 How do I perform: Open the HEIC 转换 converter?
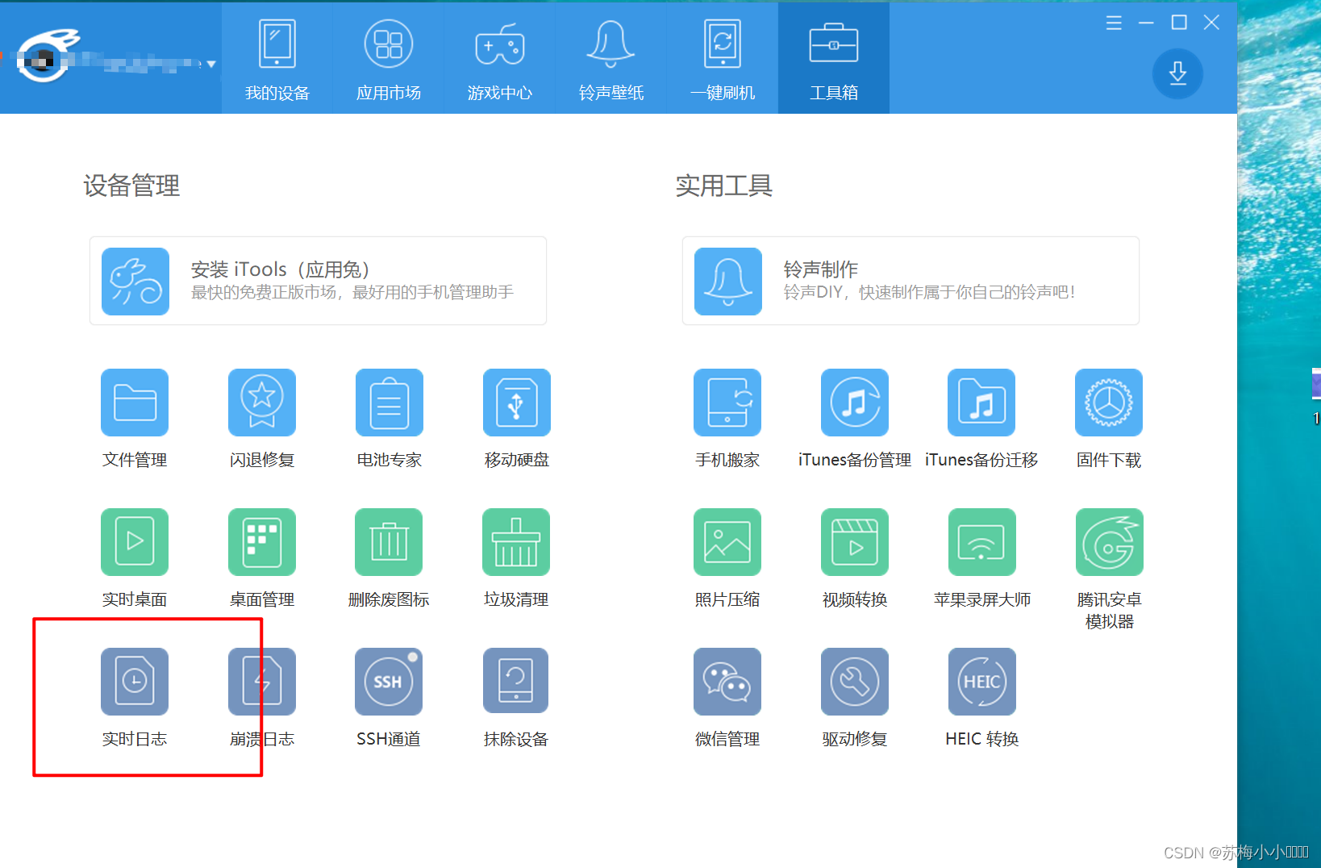[x=982, y=682]
